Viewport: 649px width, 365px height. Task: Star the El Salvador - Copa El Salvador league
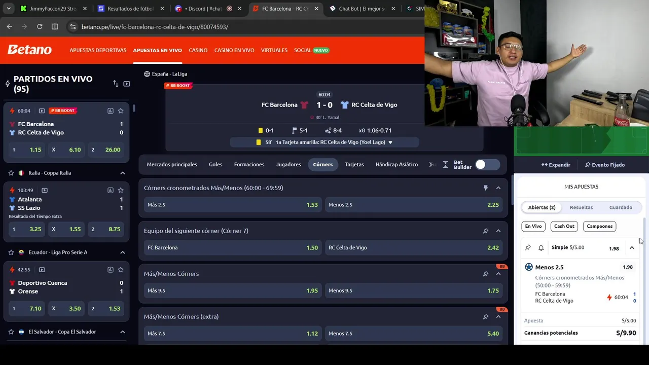point(11,332)
